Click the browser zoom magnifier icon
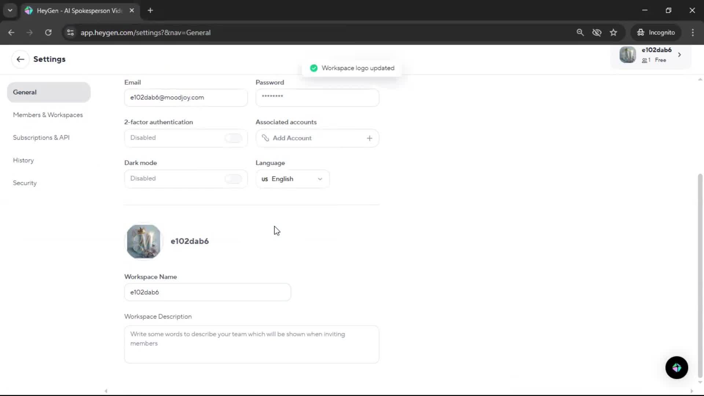Viewport: 704px width, 396px height. tap(580, 33)
